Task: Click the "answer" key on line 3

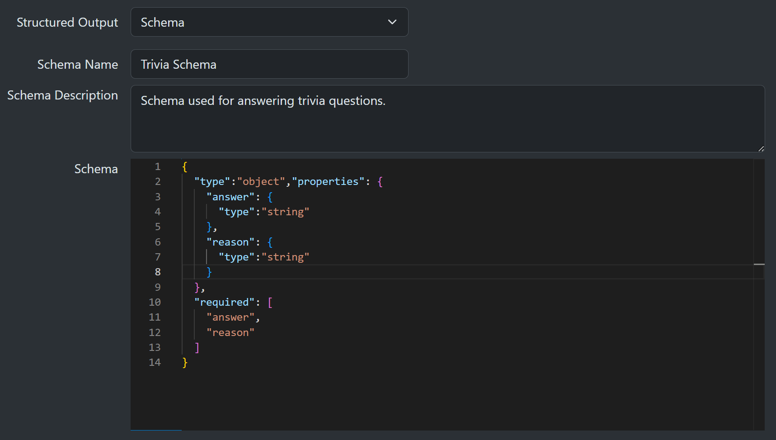Action: pyautogui.click(x=230, y=197)
